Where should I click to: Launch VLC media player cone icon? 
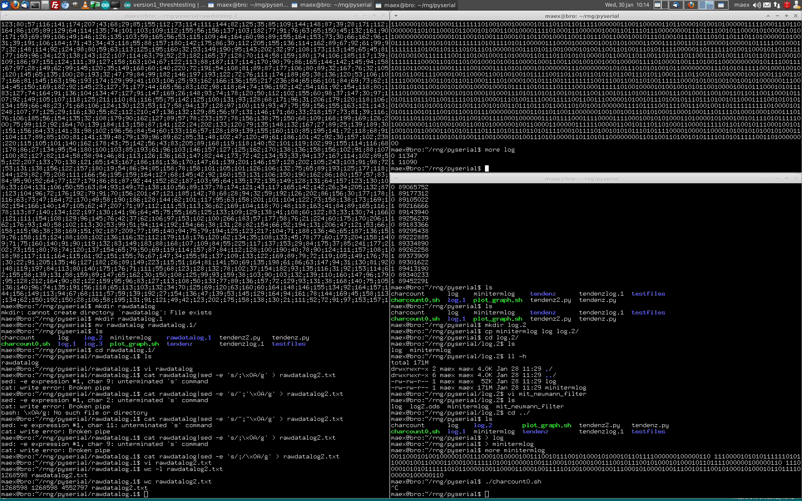(x=85, y=5)
